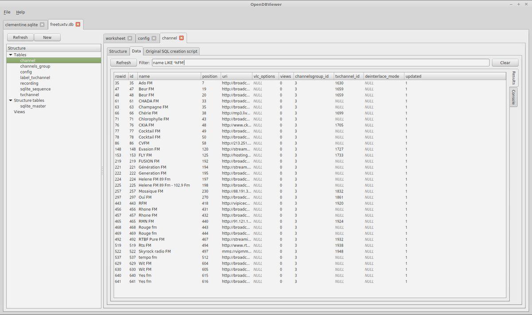532x315 pixels.
Task: Click Refresh button beside the Filter field
Action: pyautogui.click(x=123, y=63)
